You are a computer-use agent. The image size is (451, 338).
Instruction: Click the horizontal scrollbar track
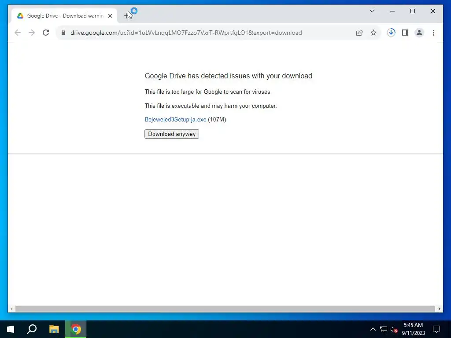[x=225, y=309]
